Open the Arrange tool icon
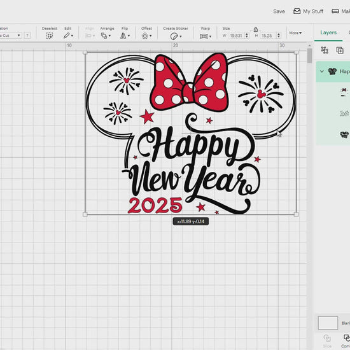 (104, 36)
